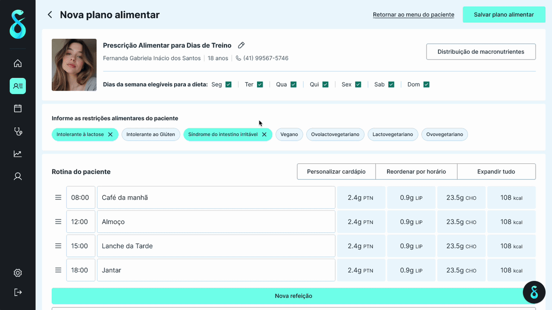Click Nova refeição to add a meal

tap(294, 296)
